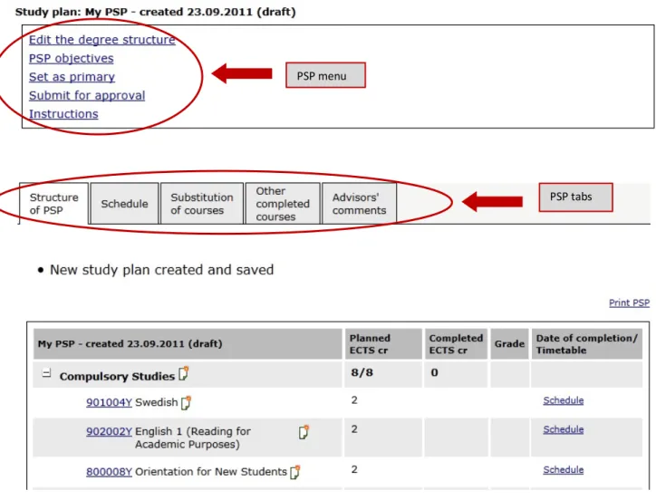Screen dimensions: 656x500
Task: Open the Schedule tab
Action: click(x=124, y=204)
